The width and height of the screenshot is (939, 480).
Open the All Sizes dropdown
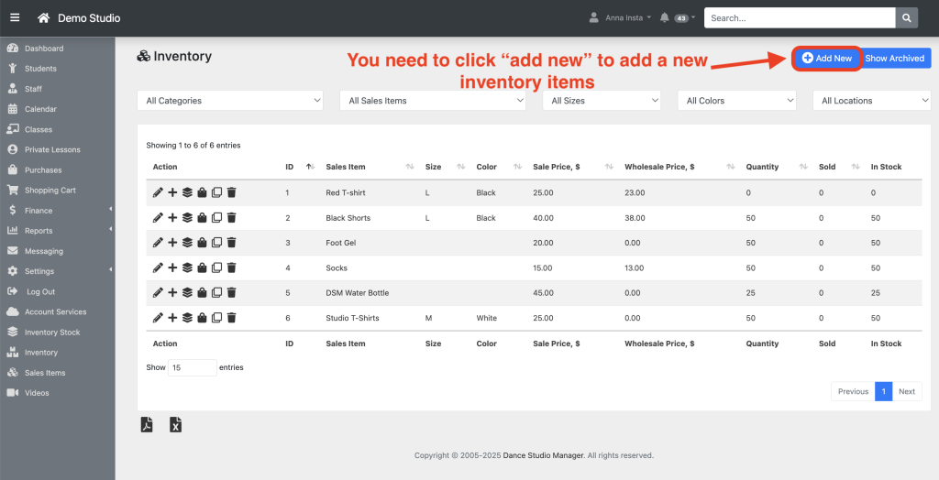[x=602, y=101]
